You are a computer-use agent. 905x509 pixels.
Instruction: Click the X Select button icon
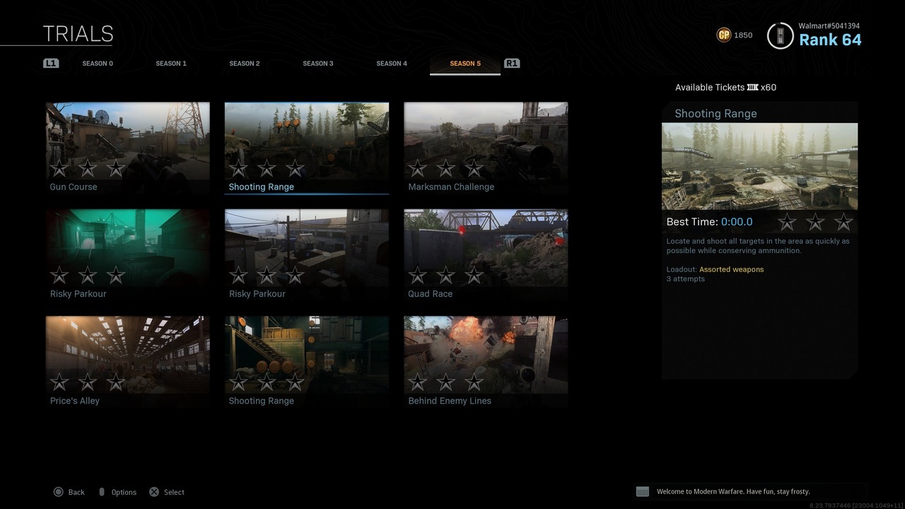(154, 492)
